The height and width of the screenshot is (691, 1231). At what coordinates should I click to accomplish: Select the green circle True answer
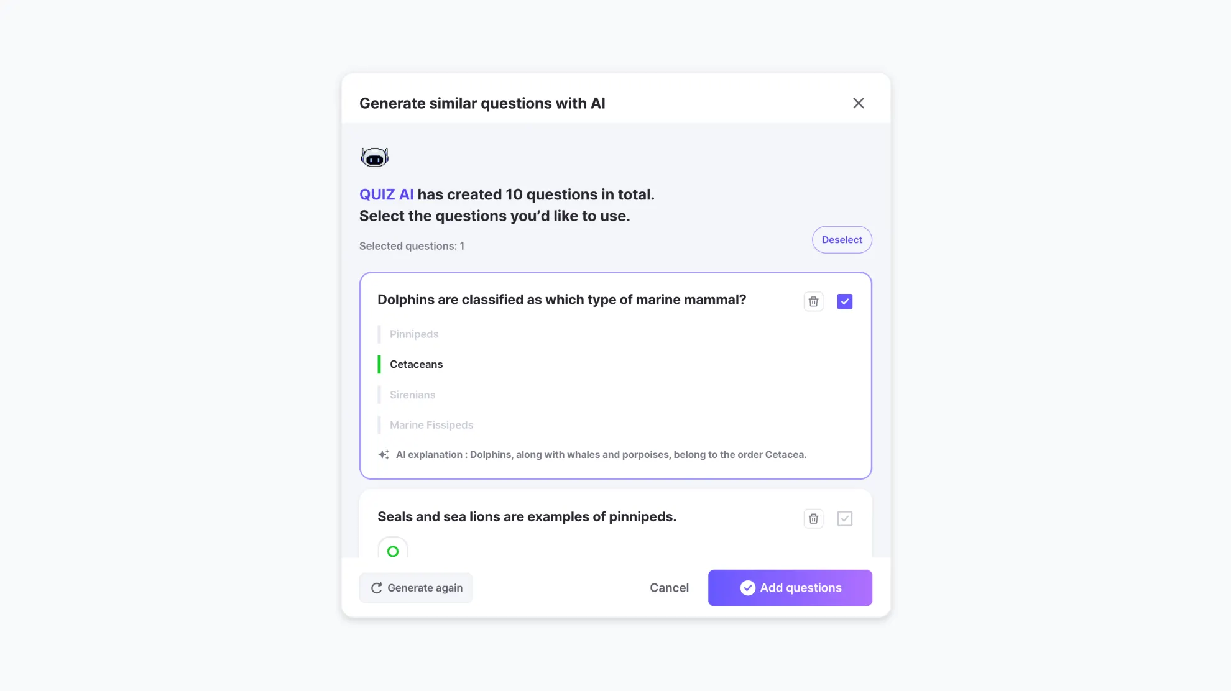pyautogui.click(x=393, y=551)
